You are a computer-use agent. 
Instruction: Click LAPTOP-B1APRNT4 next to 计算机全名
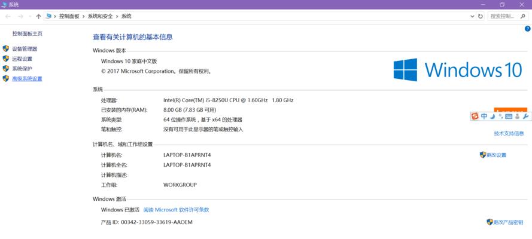click(187, 165)
